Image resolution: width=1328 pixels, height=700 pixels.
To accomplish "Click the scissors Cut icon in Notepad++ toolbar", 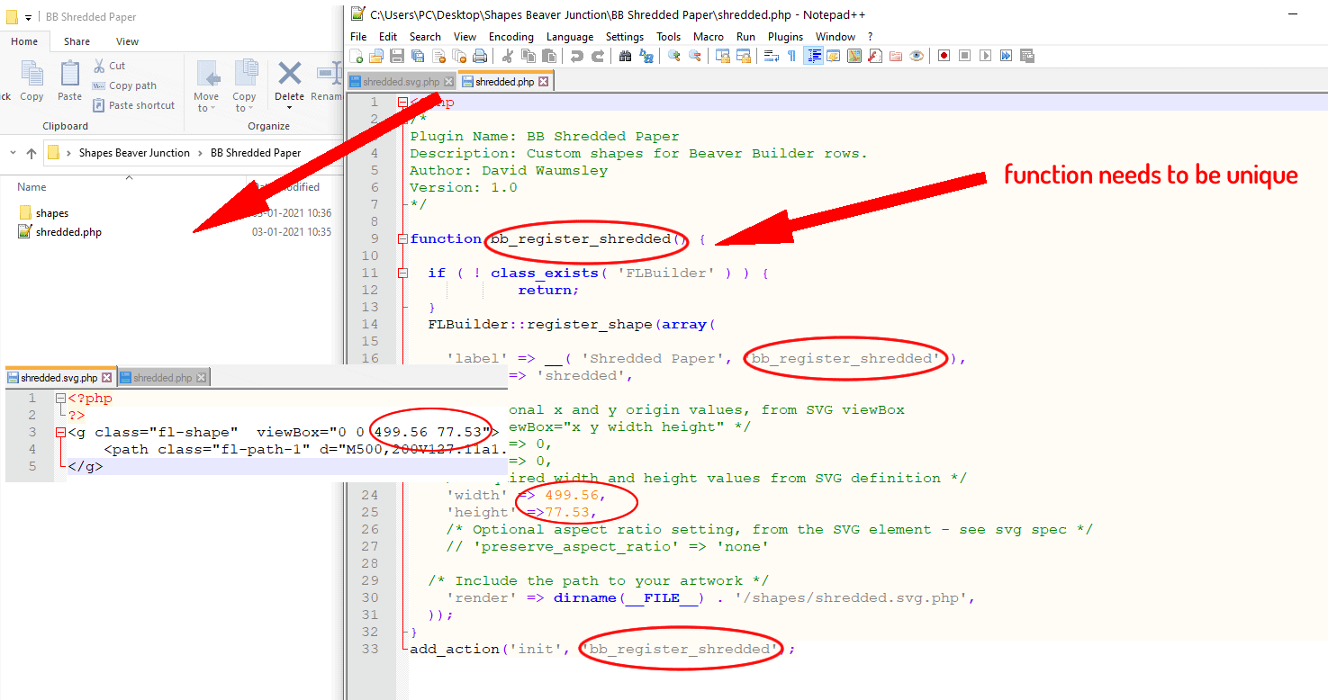I will click(507, 56).
